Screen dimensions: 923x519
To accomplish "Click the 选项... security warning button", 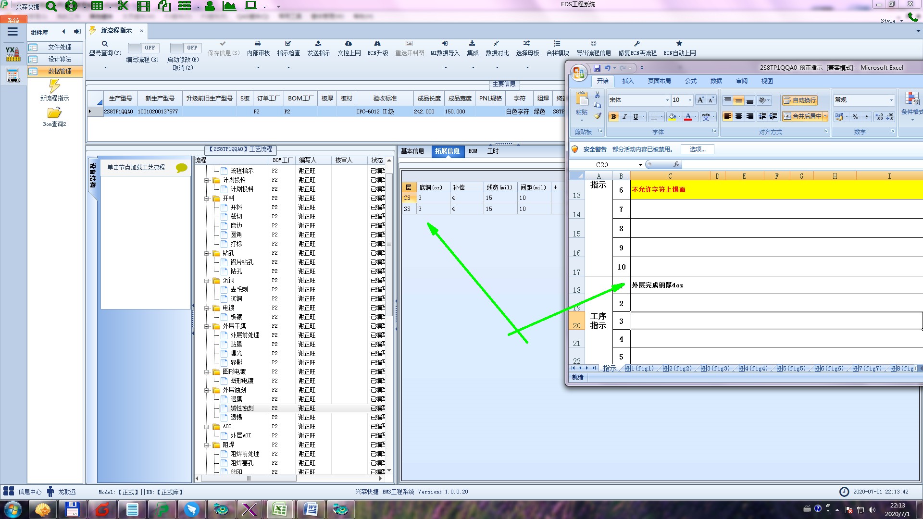I will (697, 149).
